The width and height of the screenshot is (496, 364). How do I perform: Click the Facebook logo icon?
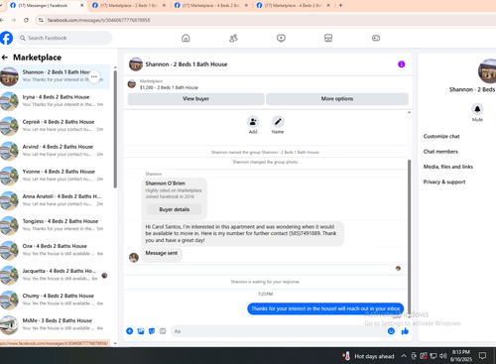[6, 38]
